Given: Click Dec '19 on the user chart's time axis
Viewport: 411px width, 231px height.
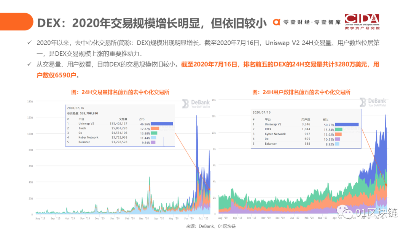Looking at the screenshot, I should pyautogui.click(x=280, y=218).
